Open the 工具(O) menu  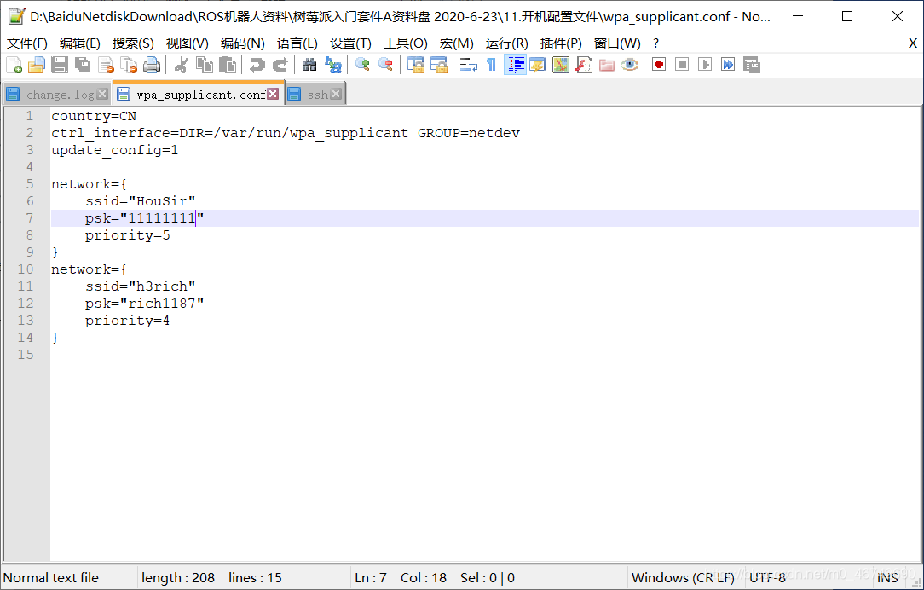406,43
